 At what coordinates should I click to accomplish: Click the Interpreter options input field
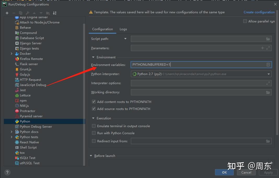point(199,83)
